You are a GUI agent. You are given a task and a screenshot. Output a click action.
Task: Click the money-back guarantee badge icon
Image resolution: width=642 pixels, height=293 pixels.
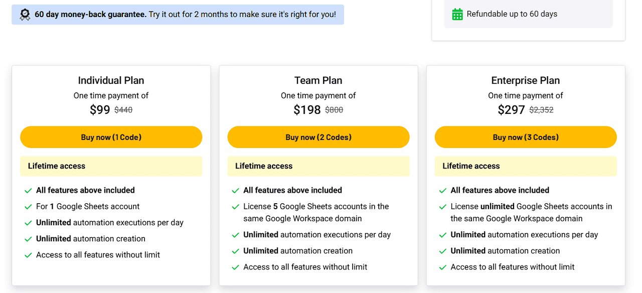[x=25, y=14]
